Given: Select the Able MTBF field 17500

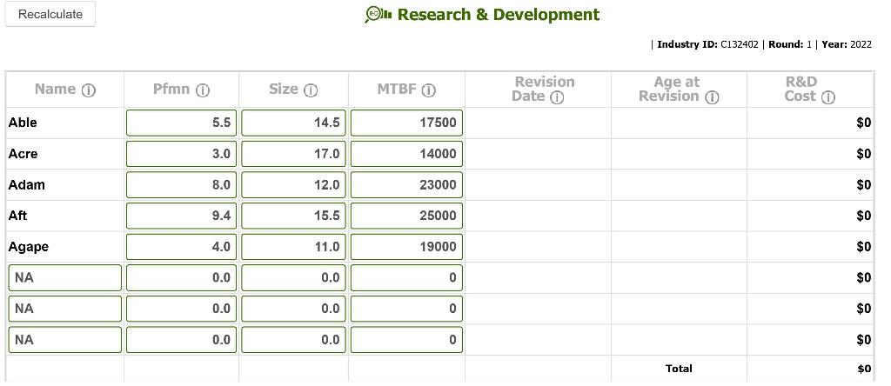Looking at the screenshot, I should (406, 123).
